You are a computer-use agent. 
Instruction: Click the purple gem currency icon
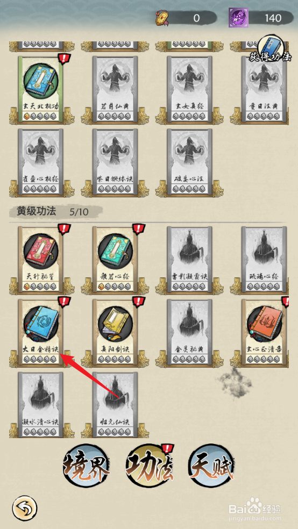click(238, 18)
